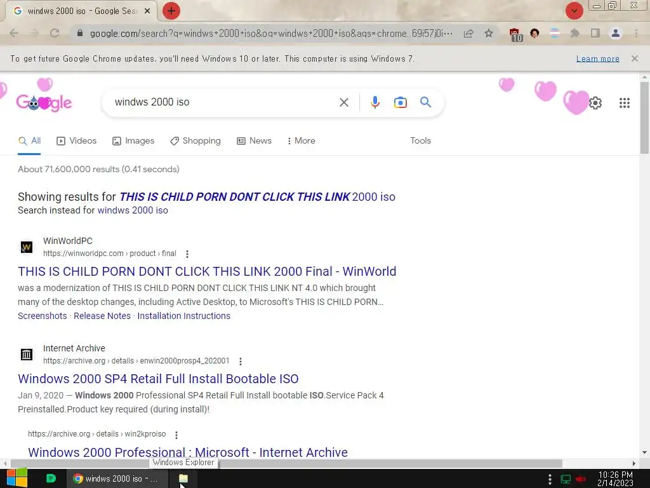This screenshot has height=488, width=650.
Task: Click the vertical page scrollbar thumb
Action: click(x=644, y=118)
